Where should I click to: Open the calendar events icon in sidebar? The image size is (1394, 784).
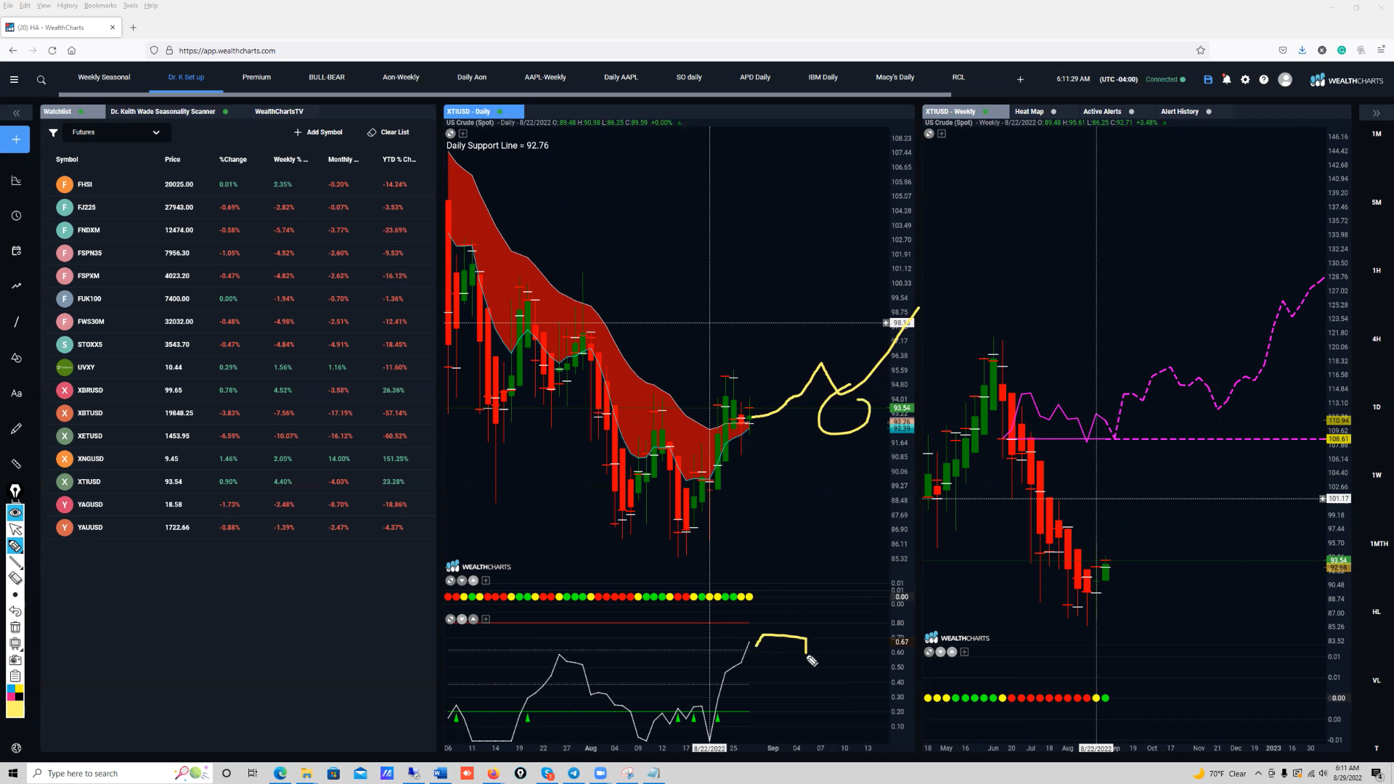[x=16, y=250]
